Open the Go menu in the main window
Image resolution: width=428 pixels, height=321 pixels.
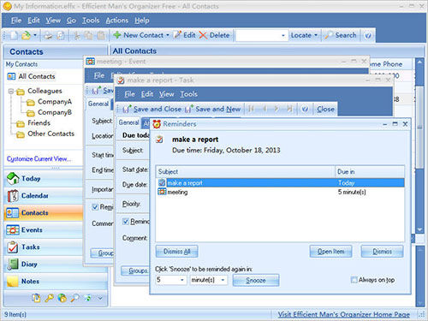coord(71,21)
